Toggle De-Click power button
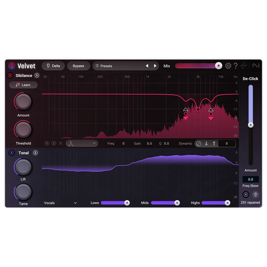 pyautogui.click(x=246, y=194)
